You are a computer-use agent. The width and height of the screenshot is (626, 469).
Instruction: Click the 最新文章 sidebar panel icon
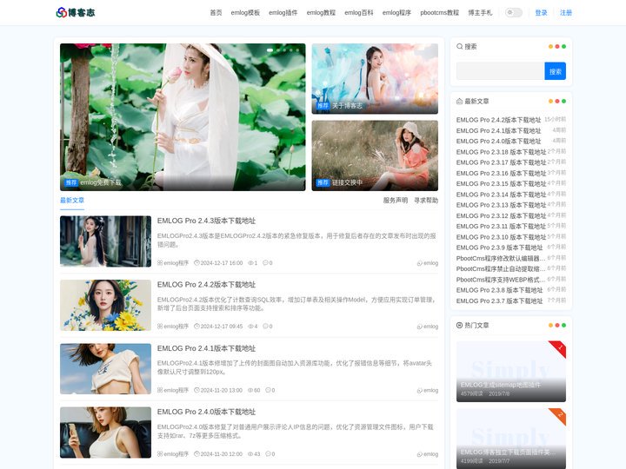460,101
